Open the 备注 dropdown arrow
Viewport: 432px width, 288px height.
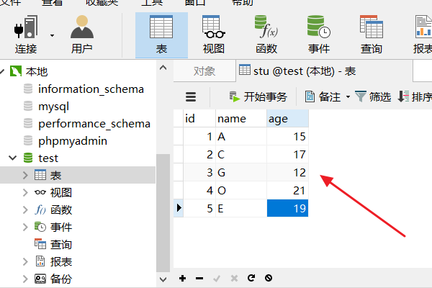coord(348,96)
